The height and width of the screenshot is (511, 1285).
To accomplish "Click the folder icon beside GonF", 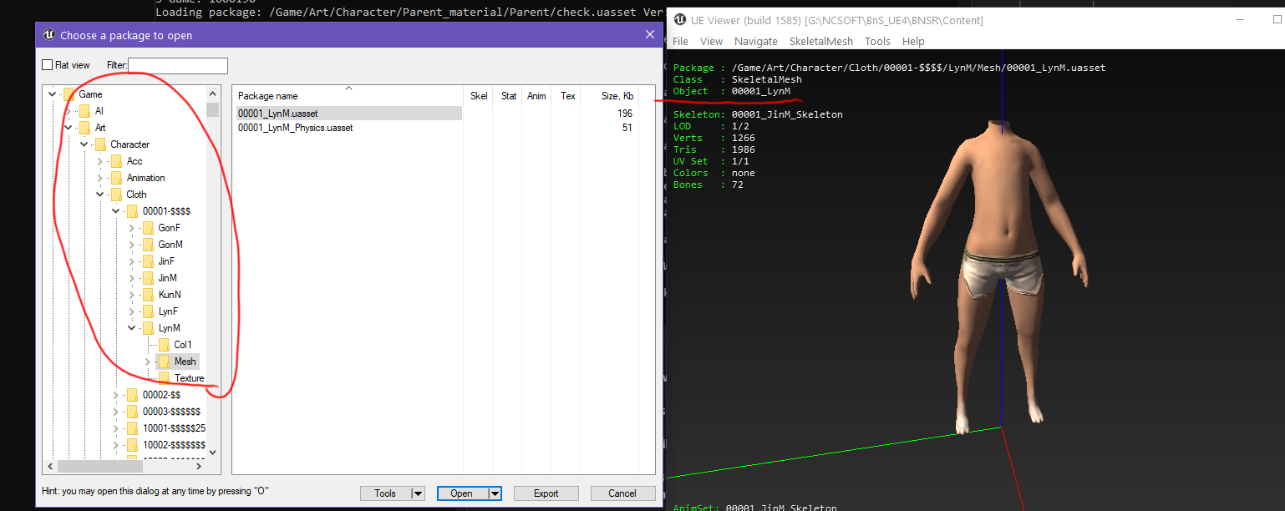I will (x=148, y=228).
